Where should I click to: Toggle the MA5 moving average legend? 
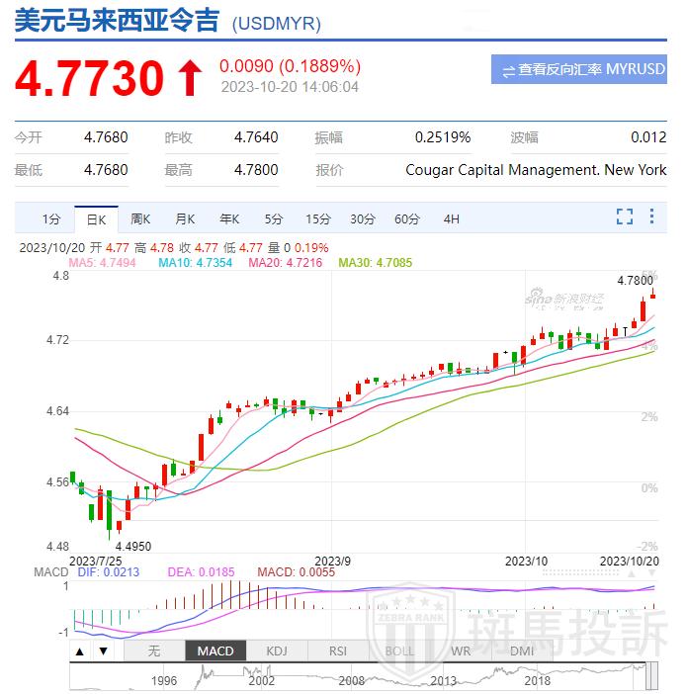[101, 263]
